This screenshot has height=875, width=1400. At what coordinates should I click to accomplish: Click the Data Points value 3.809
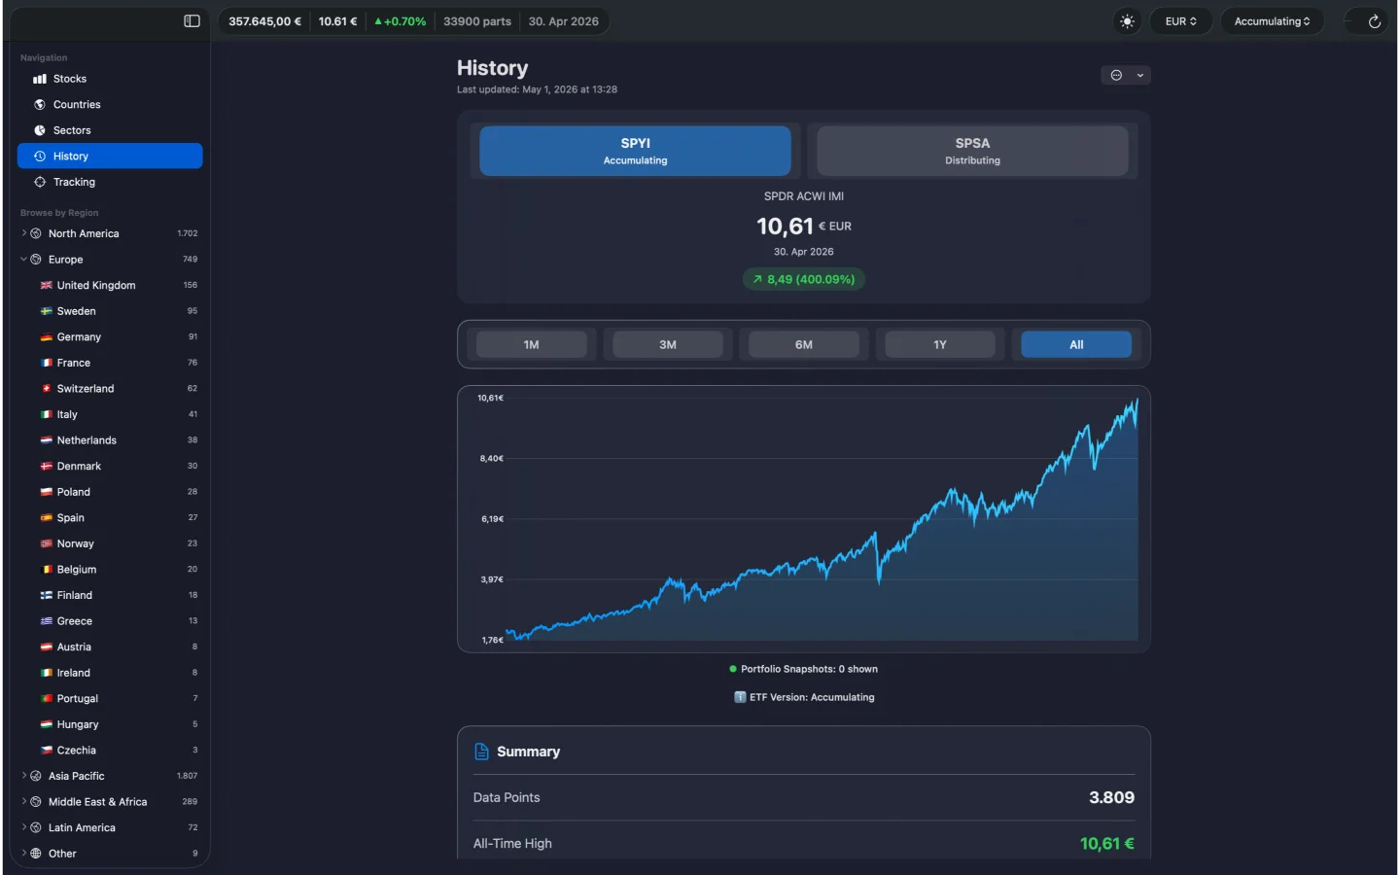[x=1111, y=797]
